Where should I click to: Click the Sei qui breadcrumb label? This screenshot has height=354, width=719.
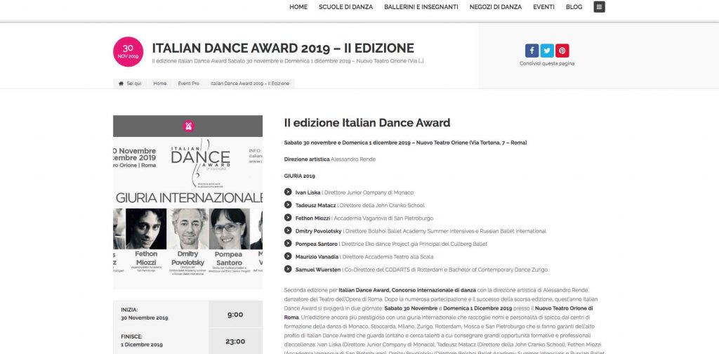(x=134, y=84)
